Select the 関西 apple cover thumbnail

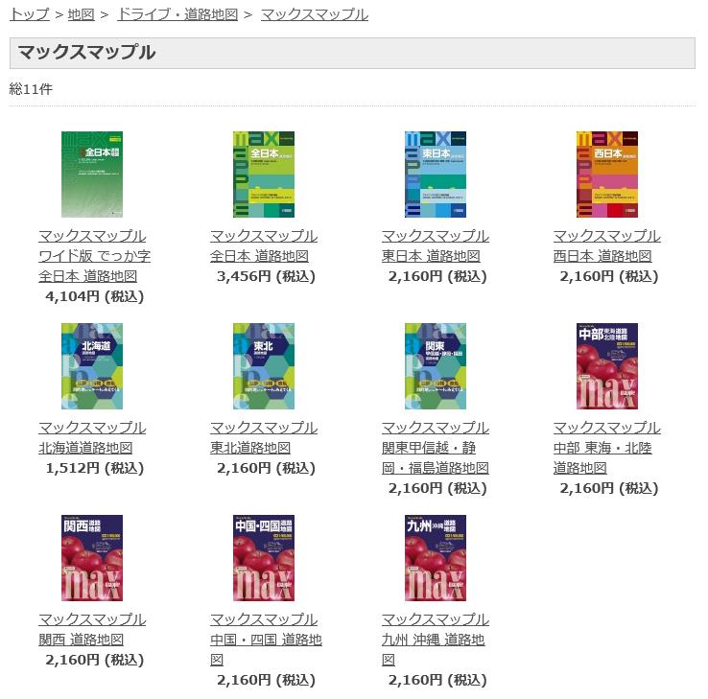click(92, 558)
